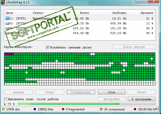This screenshot has width=161, height=114.
Task: Click the UltraDefag app icon in title bar
Action: (3, 2)
